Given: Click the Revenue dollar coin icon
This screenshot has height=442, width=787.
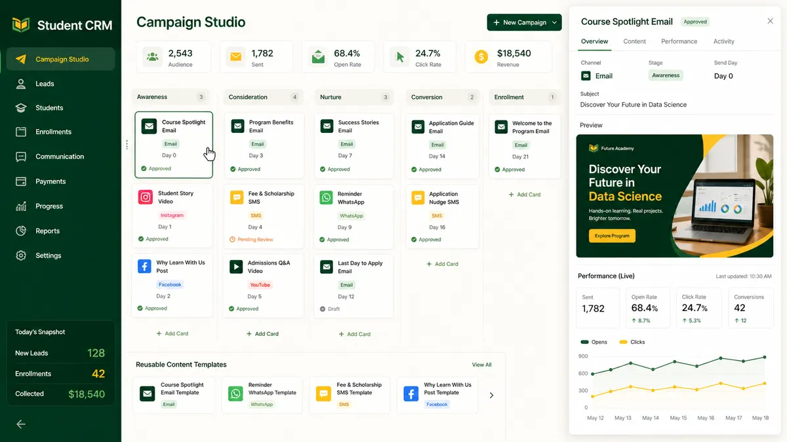Looking at the screenshot, I should 481,57.
